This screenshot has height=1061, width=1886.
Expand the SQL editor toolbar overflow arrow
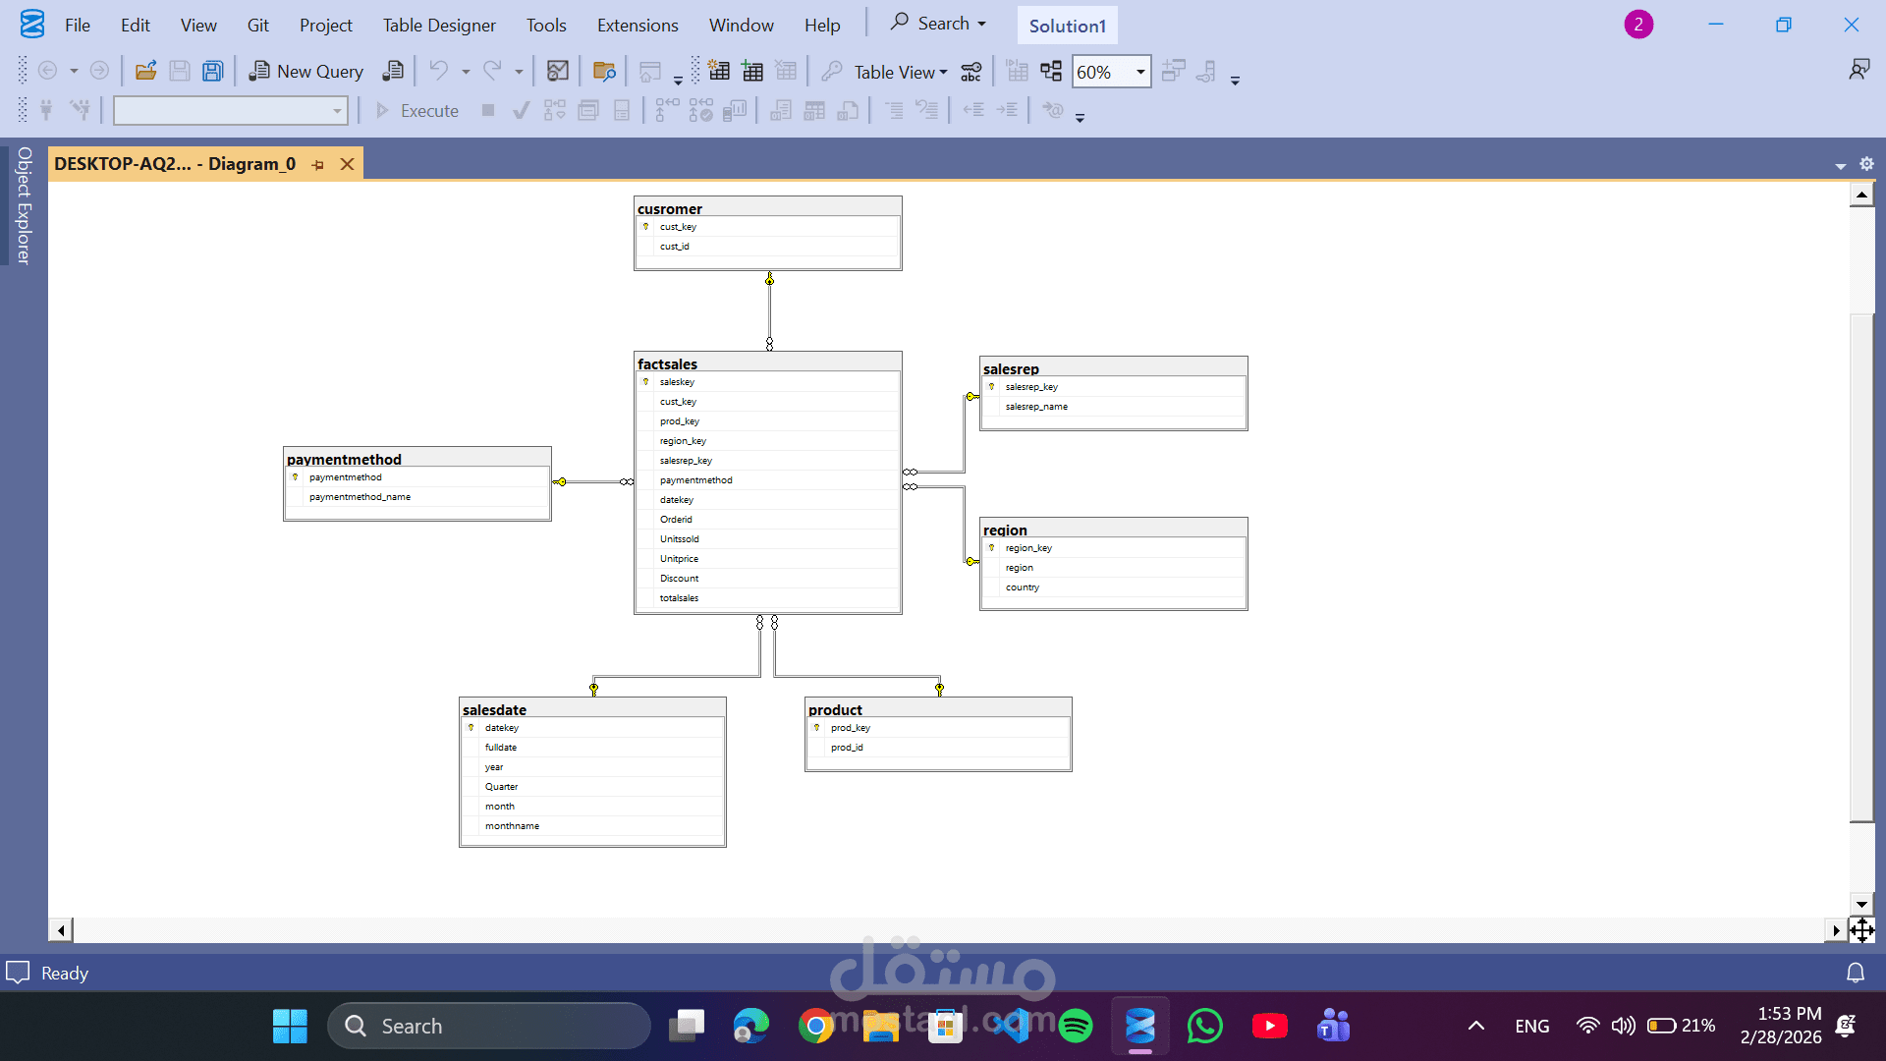tap(1080, 118)
